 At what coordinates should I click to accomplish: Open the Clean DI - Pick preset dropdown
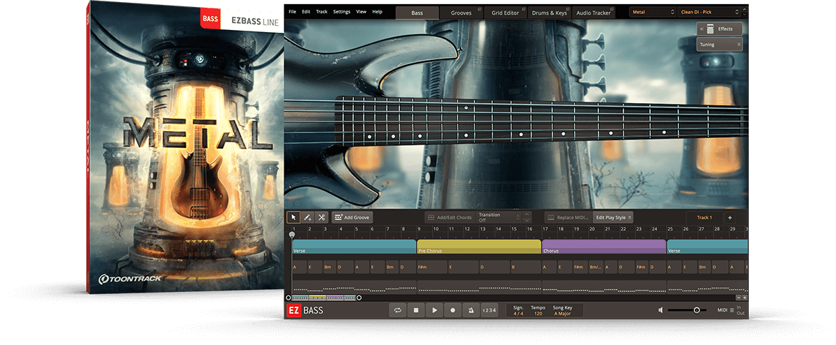708,12
